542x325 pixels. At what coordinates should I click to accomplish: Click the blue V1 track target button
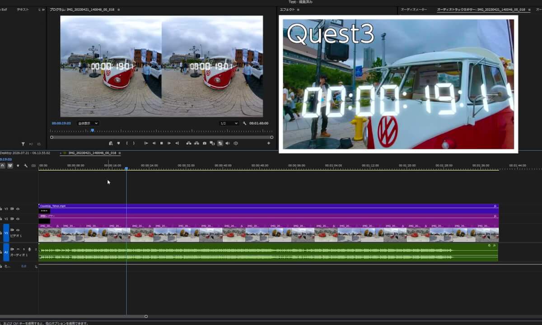point(6,233)
